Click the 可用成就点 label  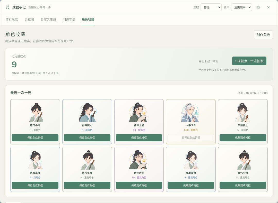coord(19,56)
